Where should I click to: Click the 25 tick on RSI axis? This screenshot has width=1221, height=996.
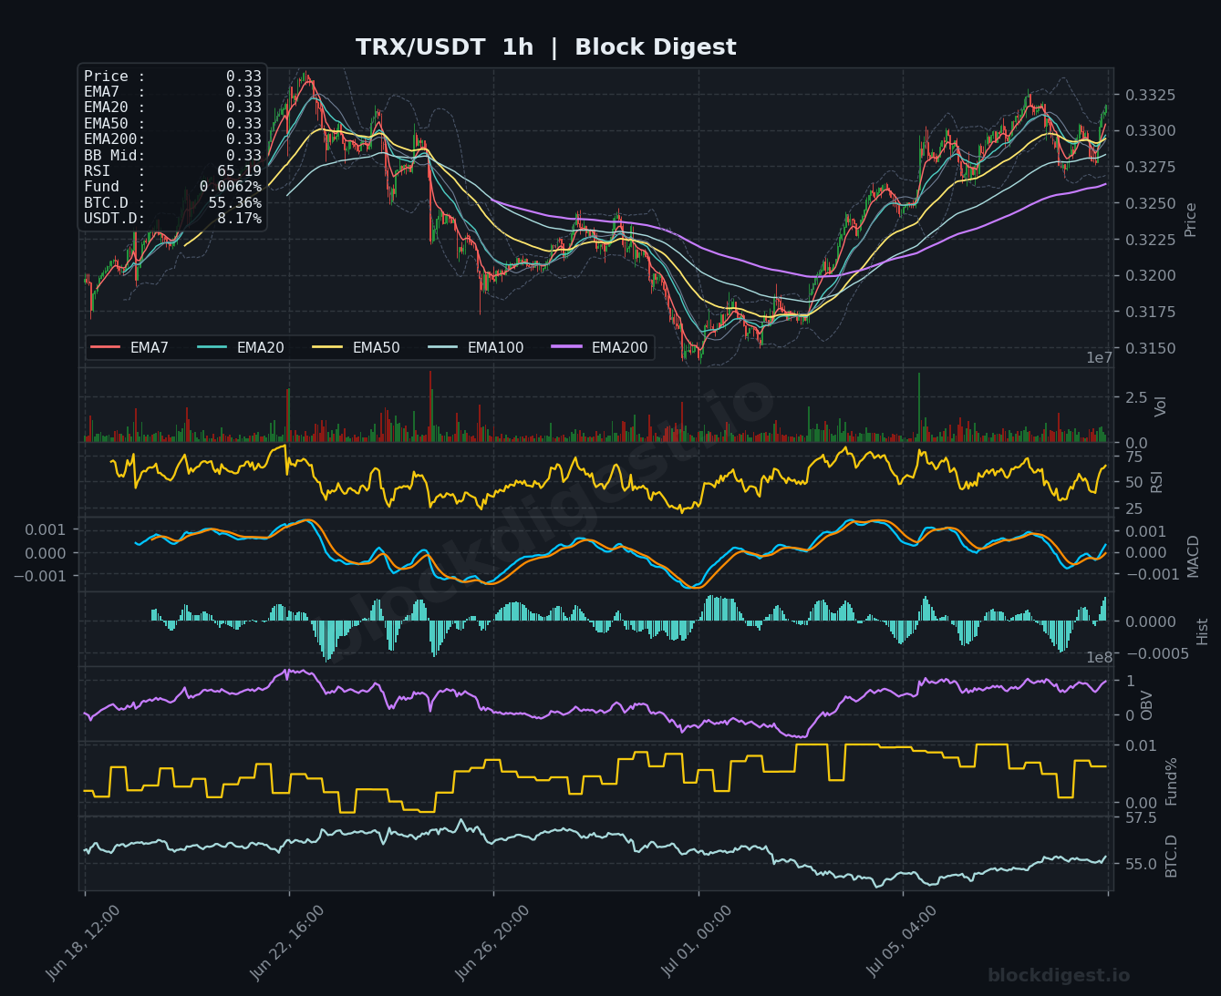point(1134,508)
